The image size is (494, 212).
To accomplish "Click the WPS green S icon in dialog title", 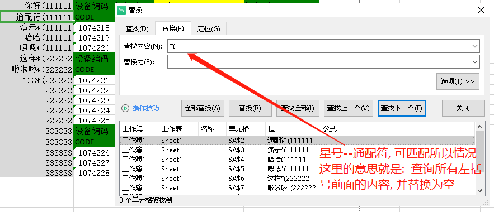I will (x=121, y=10).
